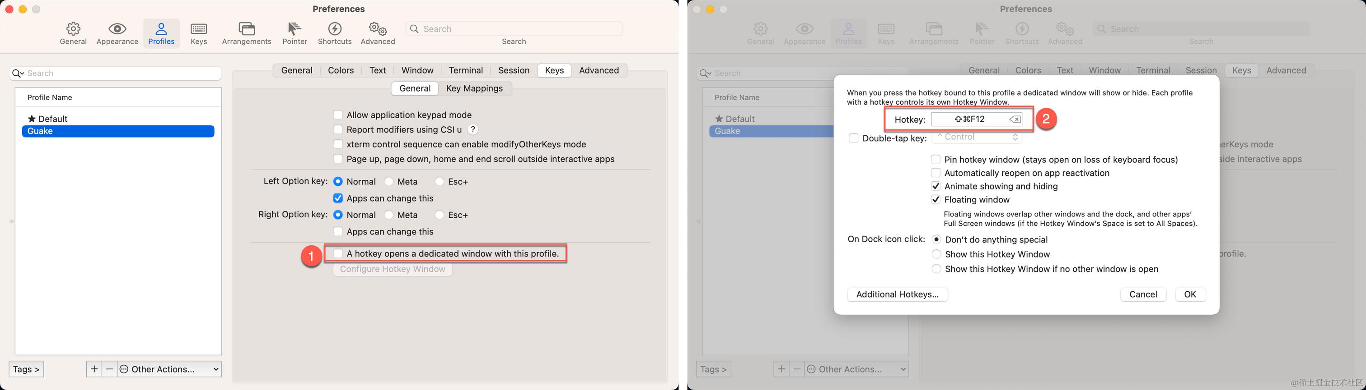Open Arrangements toolbar icon in left Preferences window
The width and height of the screenshot is (1366, 390).
pos(247,33)
